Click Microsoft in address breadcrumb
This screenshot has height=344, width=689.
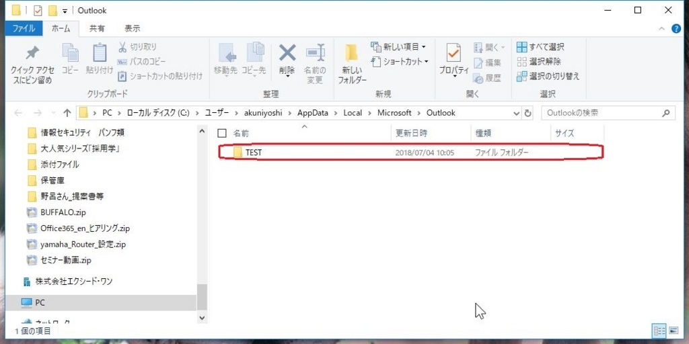pos(394,113)
